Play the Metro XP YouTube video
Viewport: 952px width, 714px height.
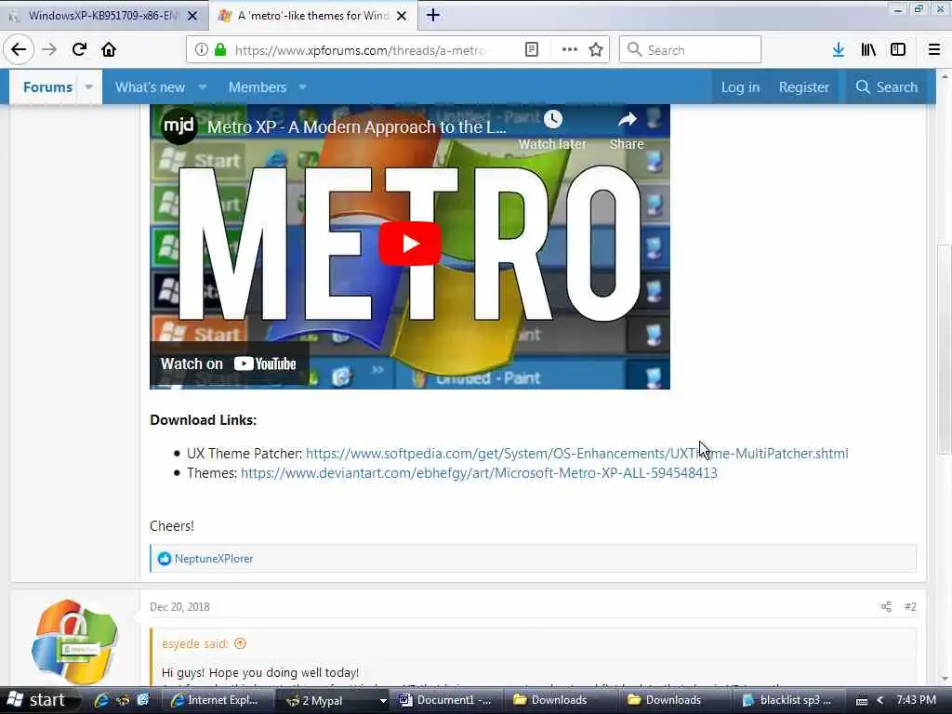click(x=410, y=244)
